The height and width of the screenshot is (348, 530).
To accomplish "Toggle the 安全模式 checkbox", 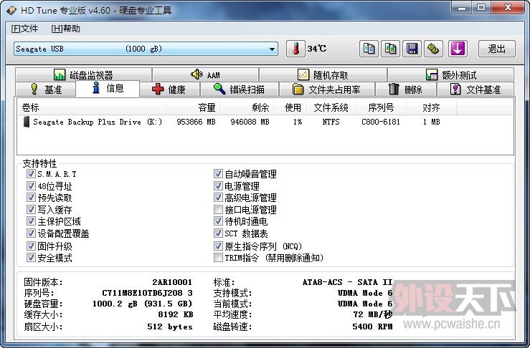I will [x=31, y=258].
